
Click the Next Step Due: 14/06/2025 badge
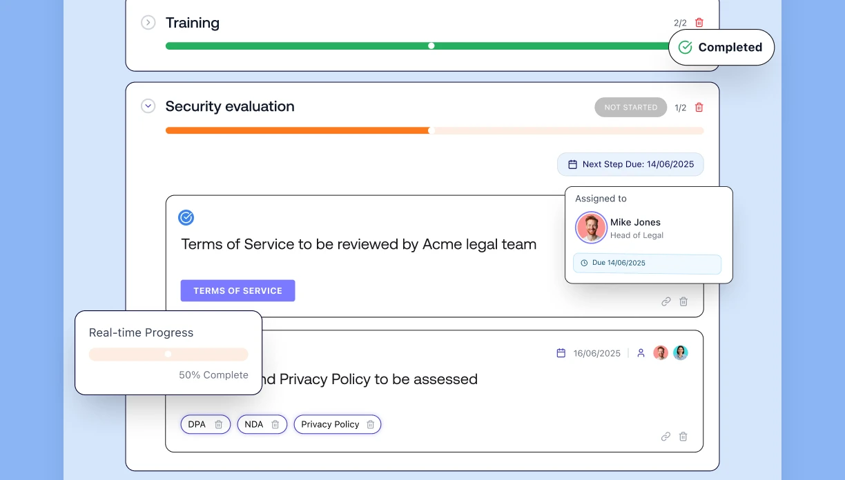pyautogui.click(x=631, y=164)
